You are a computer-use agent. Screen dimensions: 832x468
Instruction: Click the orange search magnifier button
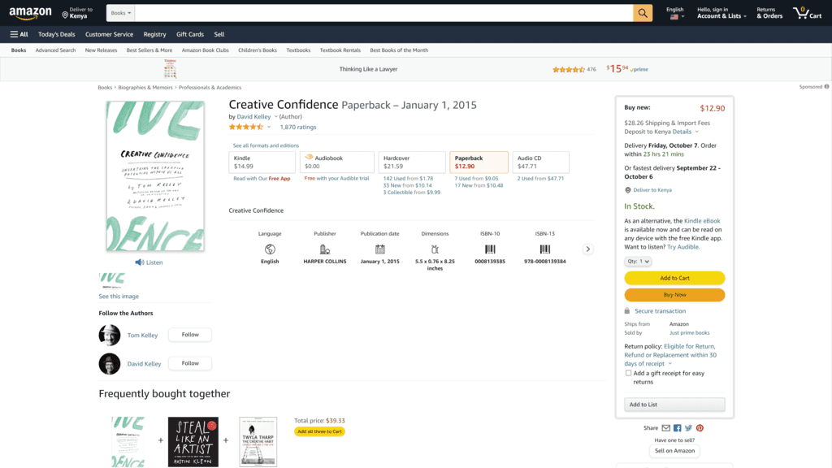[x=643, y=13]
